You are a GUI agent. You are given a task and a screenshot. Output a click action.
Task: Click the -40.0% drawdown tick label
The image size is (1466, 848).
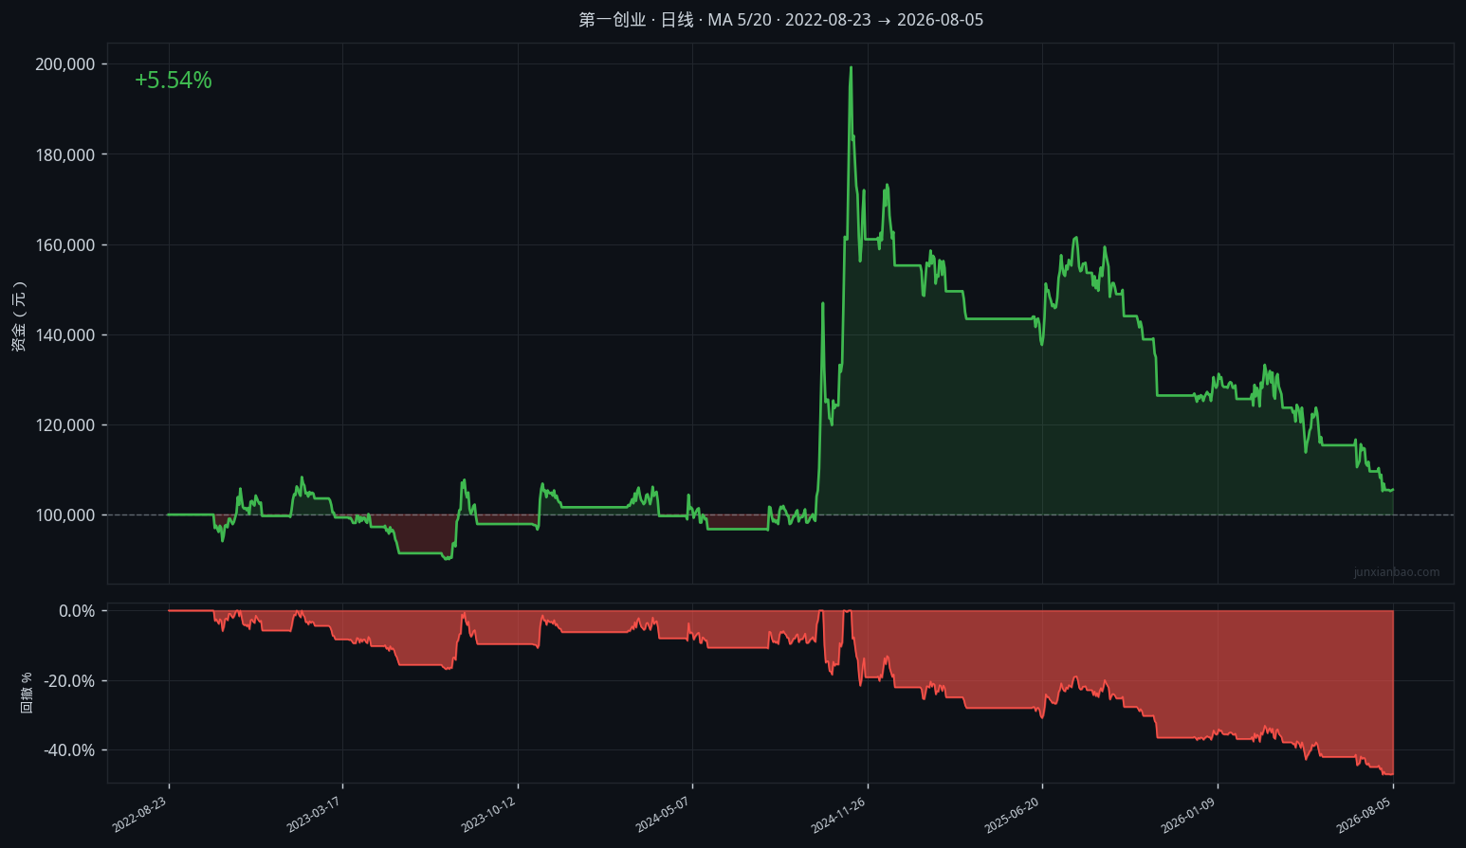pyautogui.click(x=69, y=750)
